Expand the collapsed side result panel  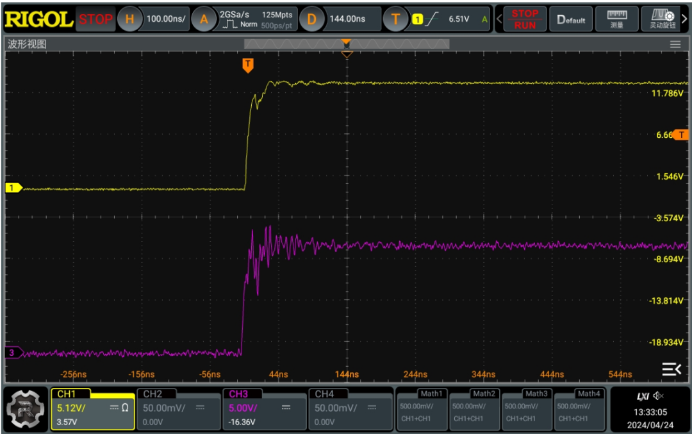click(x=671, y=369)
